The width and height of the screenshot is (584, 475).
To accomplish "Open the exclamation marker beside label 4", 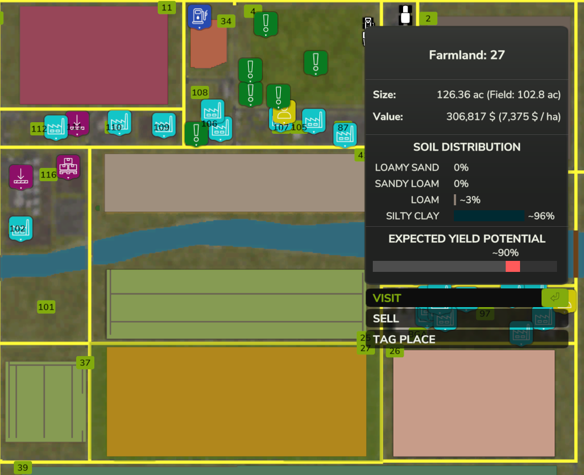I will (x=266, y=24).
